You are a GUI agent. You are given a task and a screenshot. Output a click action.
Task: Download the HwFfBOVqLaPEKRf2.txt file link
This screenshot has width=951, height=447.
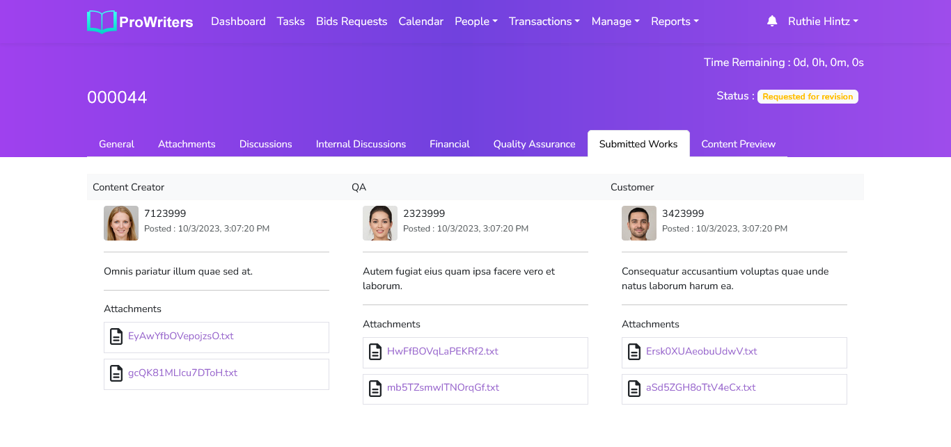(442, 352)
